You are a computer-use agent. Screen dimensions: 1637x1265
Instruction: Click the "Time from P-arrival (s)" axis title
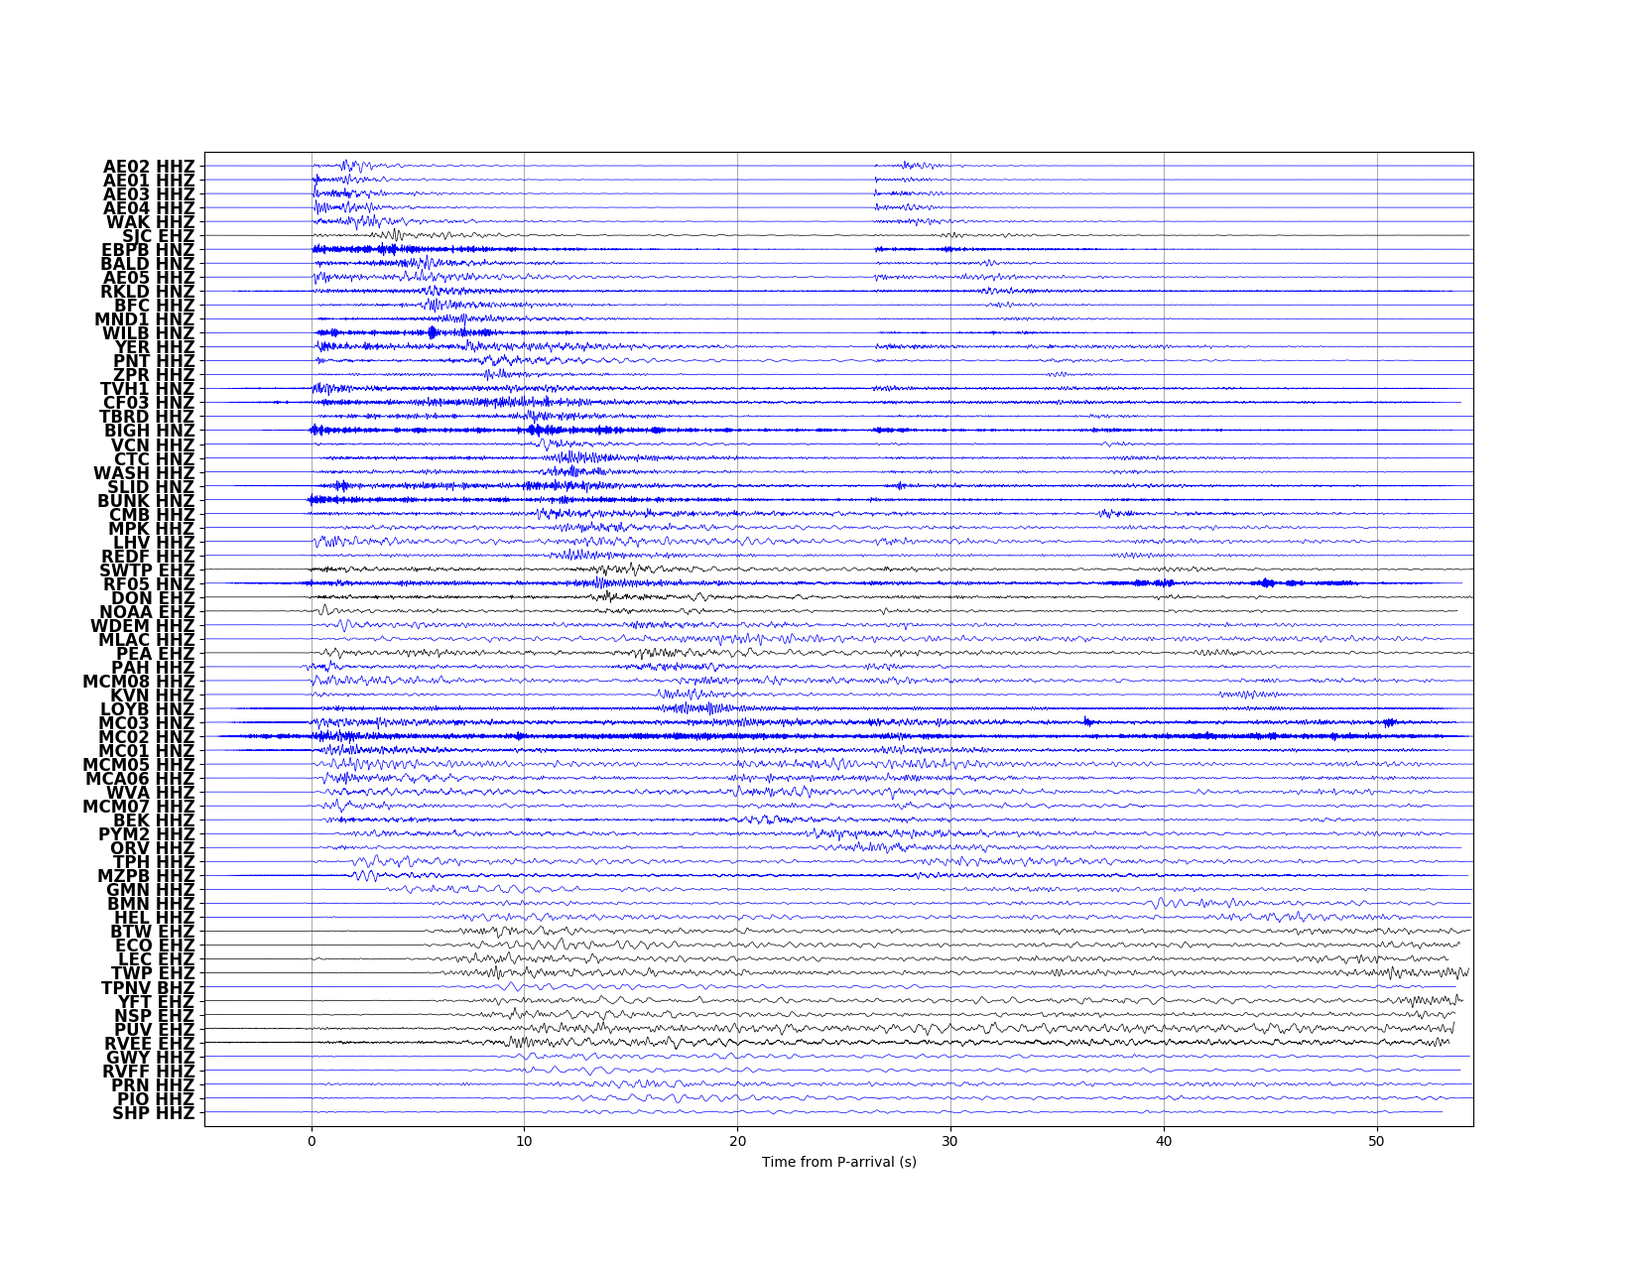(838, 1162)
